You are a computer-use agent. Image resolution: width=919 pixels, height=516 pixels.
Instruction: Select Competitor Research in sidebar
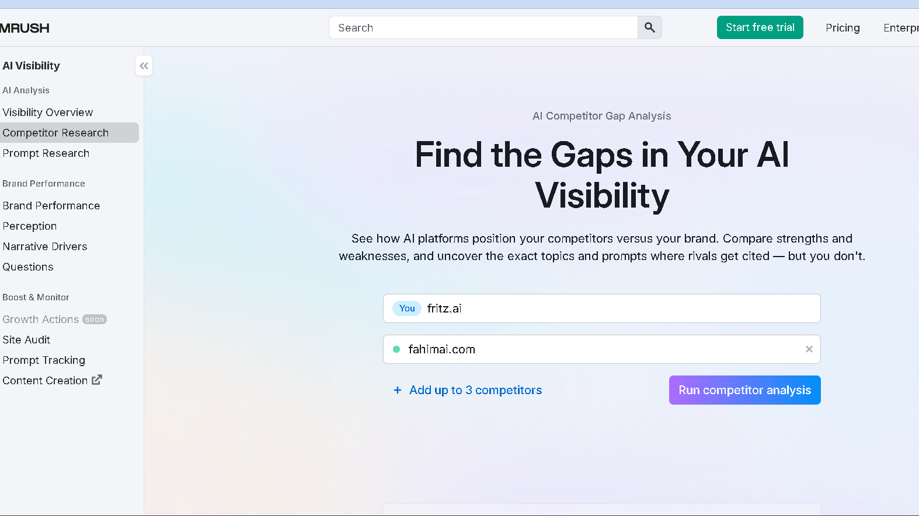pos(55,132)
